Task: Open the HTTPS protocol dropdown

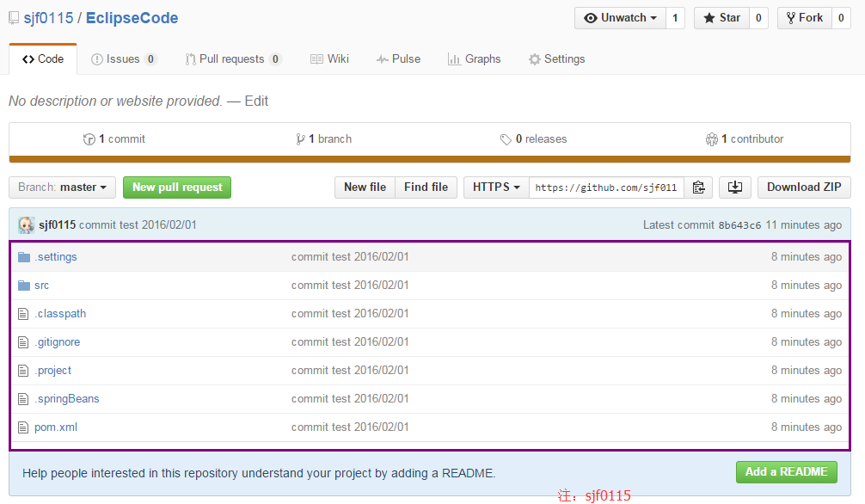Action: point(496,187)
